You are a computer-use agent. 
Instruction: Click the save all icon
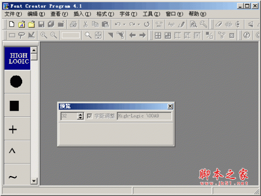[x=51, y=24]
